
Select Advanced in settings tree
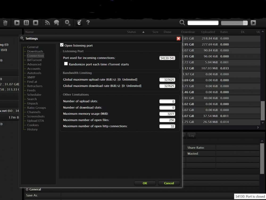pos(34,64)
